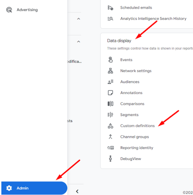The image size is (193, 195).
Task: Collapse the first section with upper chevron
Action: point(79,19)
